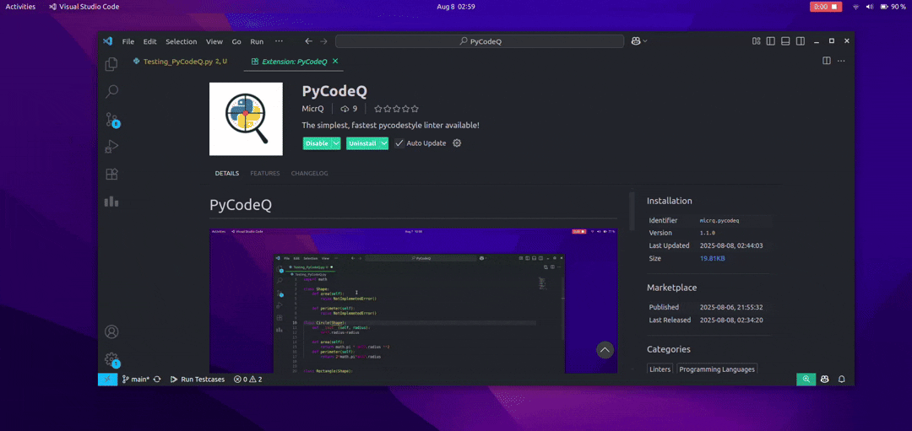
Task: Open the bar-chart icon view in activity bar
Action: [x=111, y=202]
